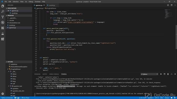Open the Debug view in activity bar
Image resolution: width=177 pixels, height=99 pixels.
tap(2, 23)
